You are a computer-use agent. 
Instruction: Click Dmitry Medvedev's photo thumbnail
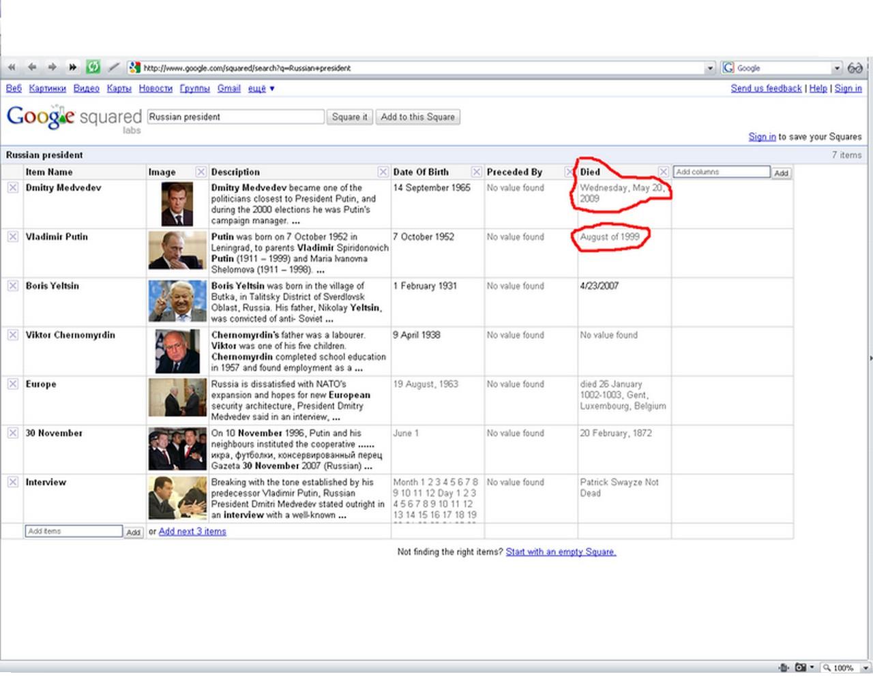(x=177, y=204)
